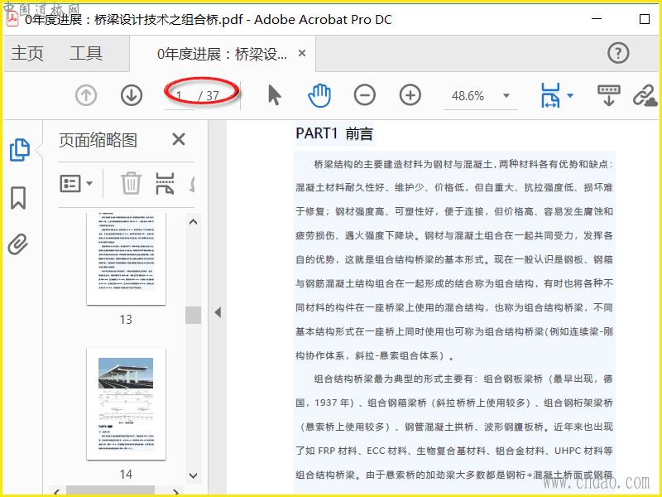Select the page 14 thumbnail
The width and height of the screenshot is (662, 497).
(x=126, y=403)
